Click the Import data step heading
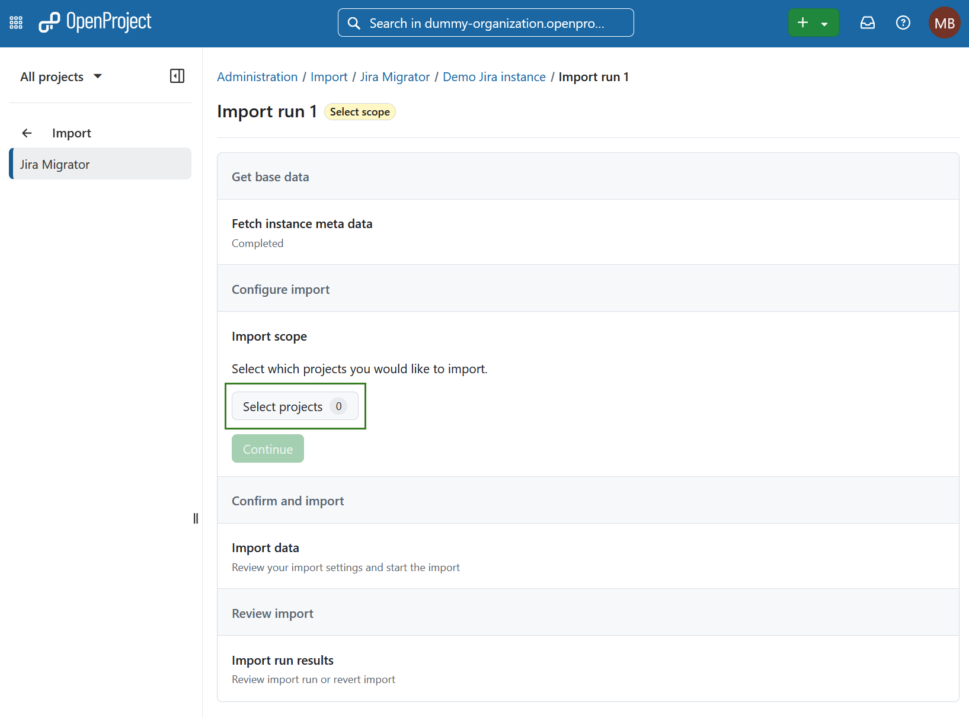969x718 pixels. [x=265, y=548]
